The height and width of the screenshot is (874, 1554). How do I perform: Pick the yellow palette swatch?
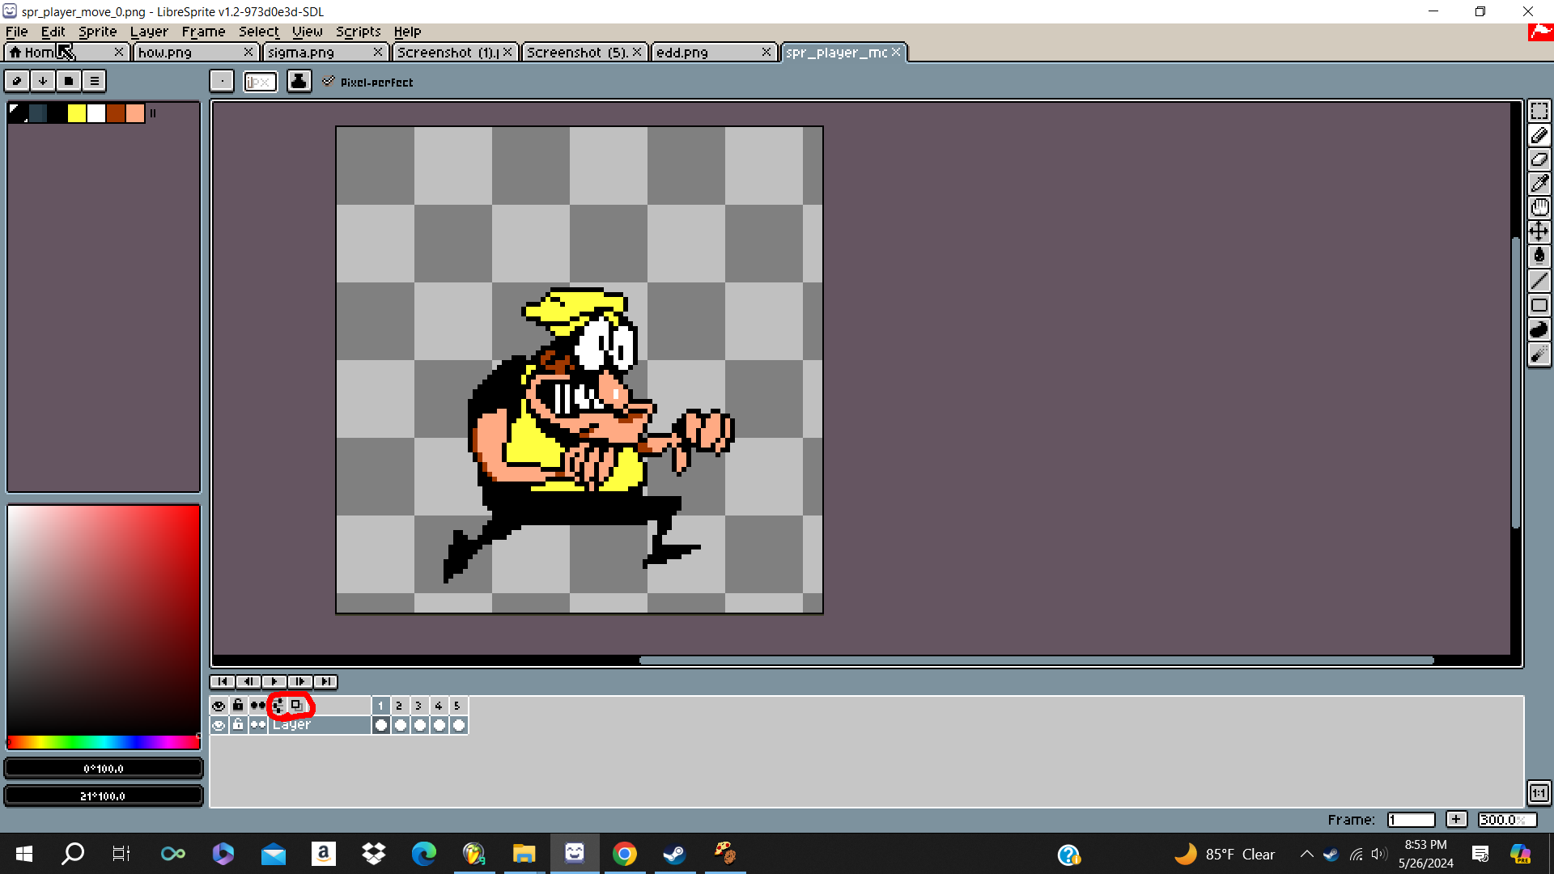(x=77, y=114)
